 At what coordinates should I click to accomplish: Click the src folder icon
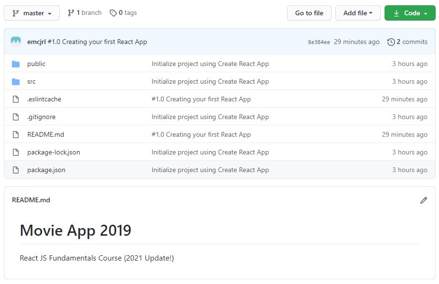coord(16,82)
